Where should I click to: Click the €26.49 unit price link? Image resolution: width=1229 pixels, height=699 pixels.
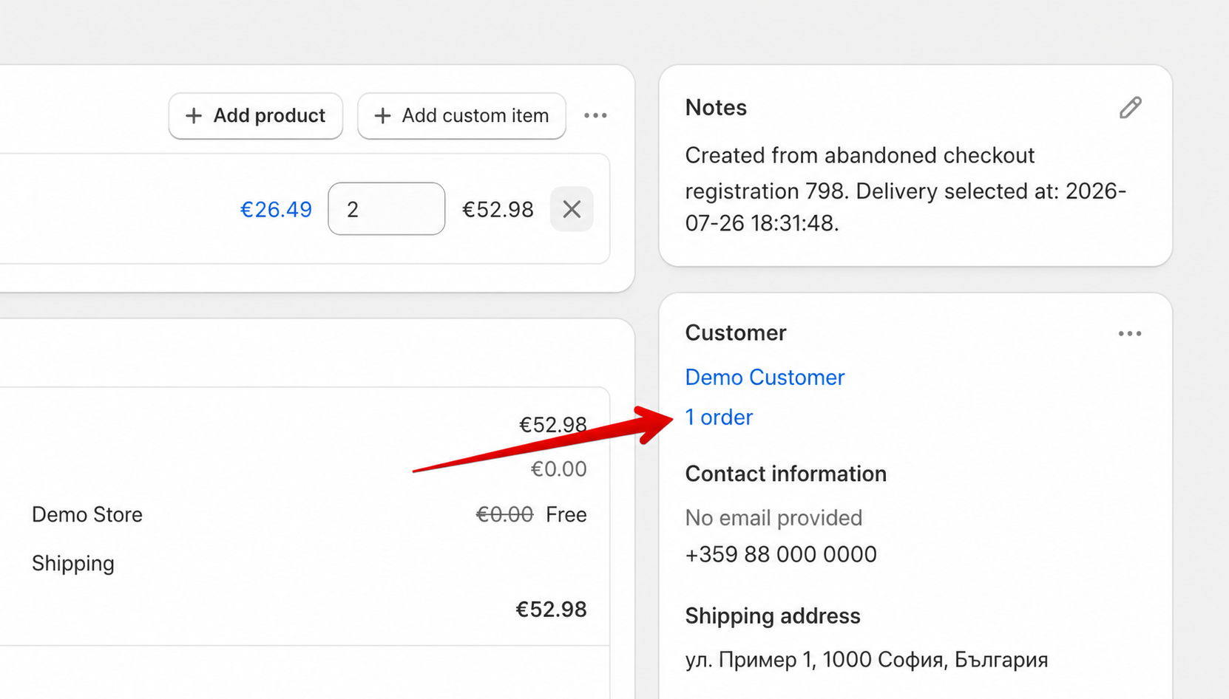pyautogui.click(x=276, y=210)
